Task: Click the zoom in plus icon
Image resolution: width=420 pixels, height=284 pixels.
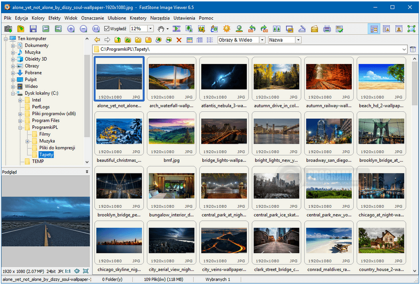Action: (x=71, y=28)
